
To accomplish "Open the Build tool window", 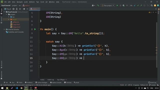I will pyautogui.click(x=76, y=82).
